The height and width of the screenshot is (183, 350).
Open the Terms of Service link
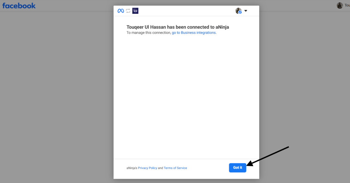click(175, 168)
